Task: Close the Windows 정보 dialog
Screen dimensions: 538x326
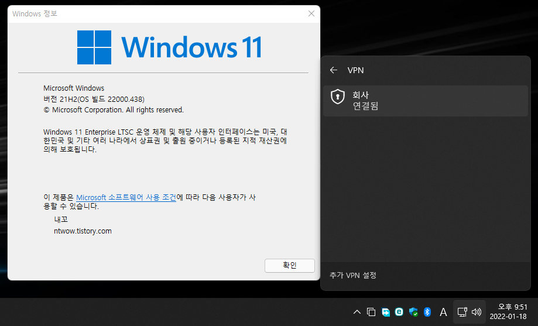Action: pos(311,13)
